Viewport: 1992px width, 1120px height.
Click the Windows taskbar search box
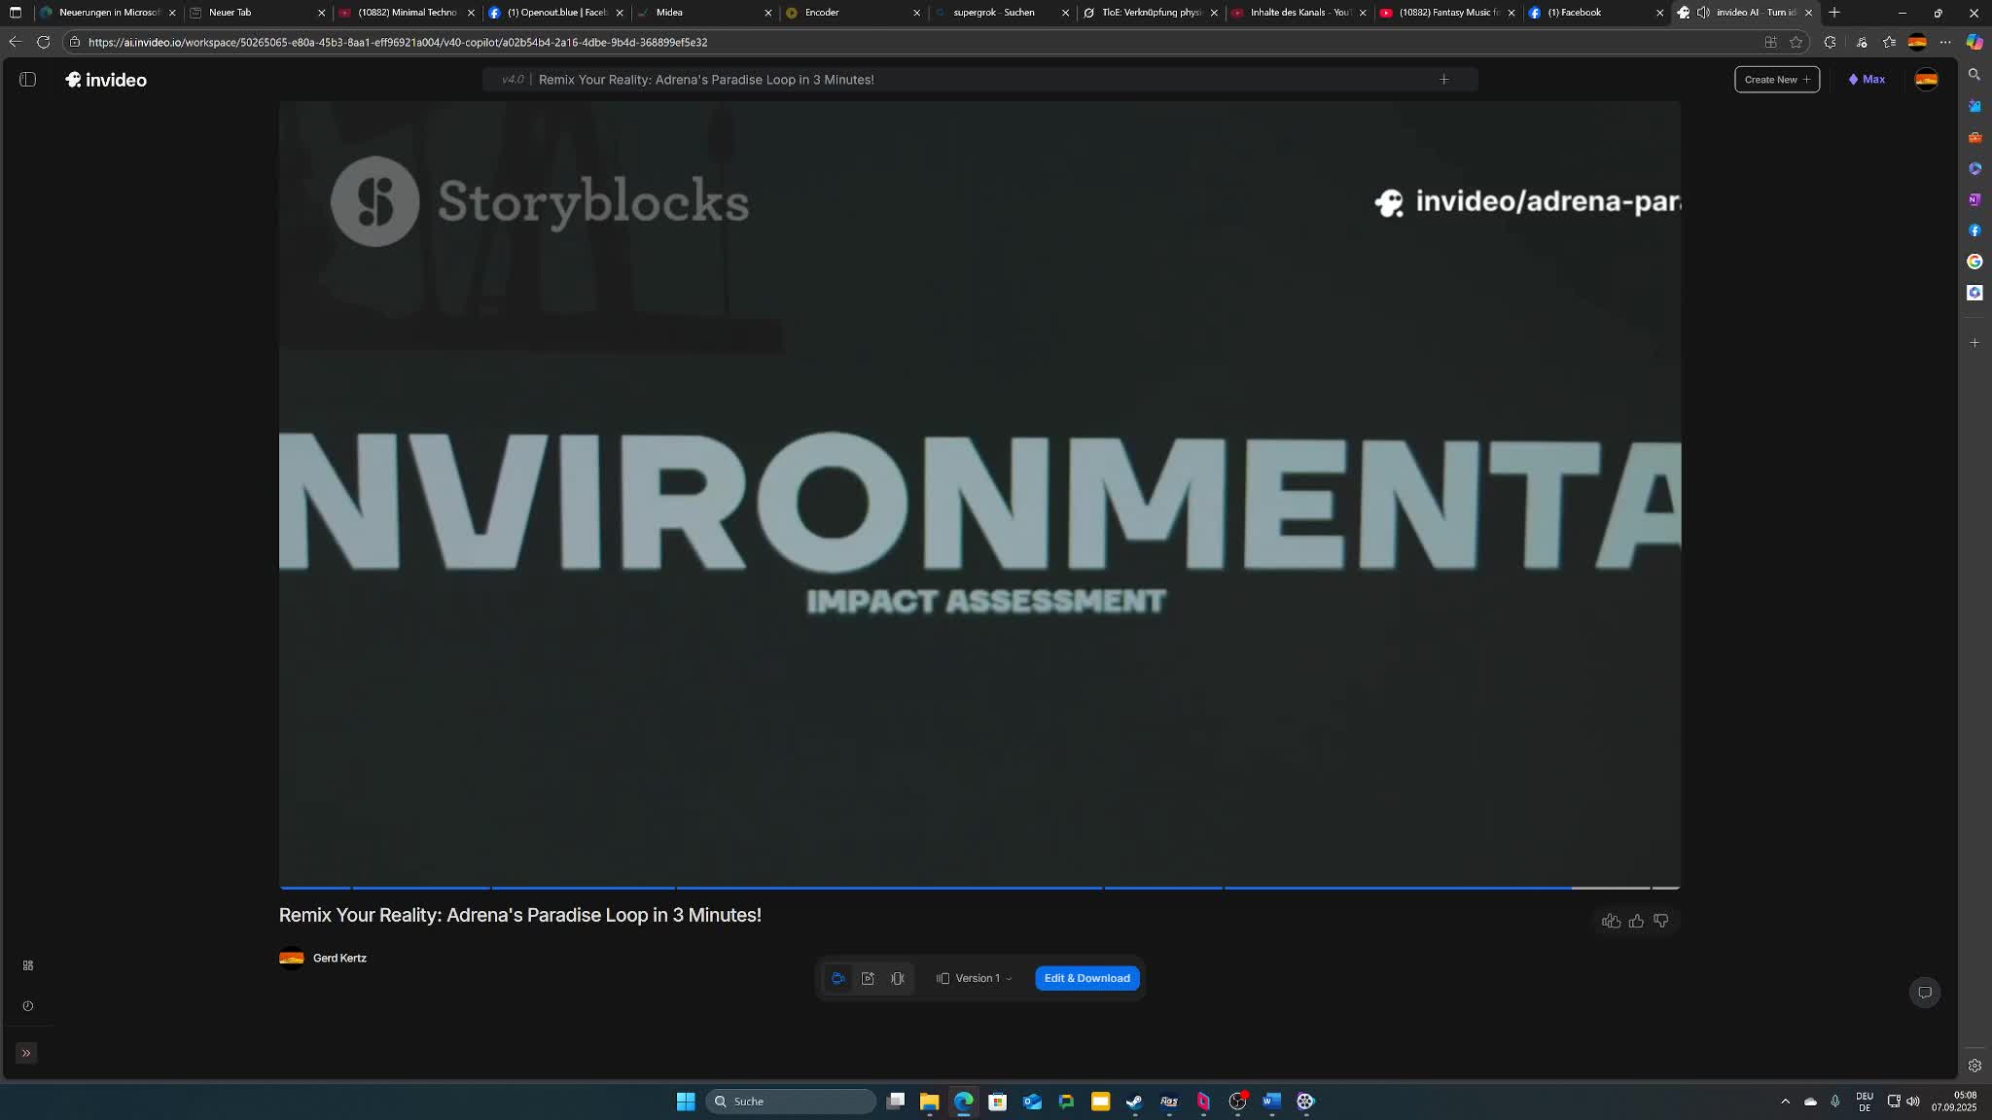(x=793, y=1101)
